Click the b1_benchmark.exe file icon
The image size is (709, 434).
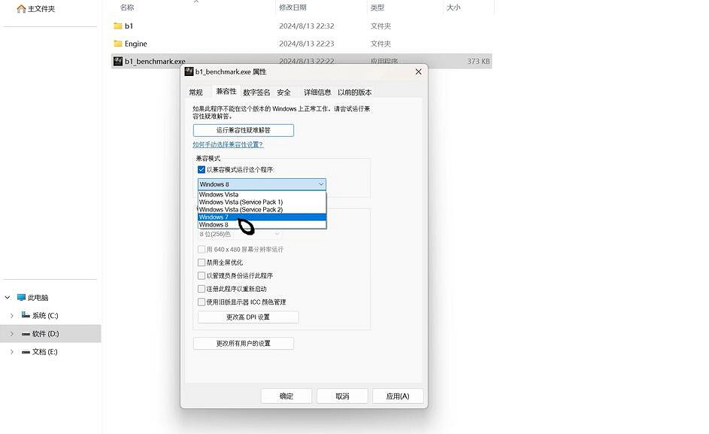click(x=118, y=61)
